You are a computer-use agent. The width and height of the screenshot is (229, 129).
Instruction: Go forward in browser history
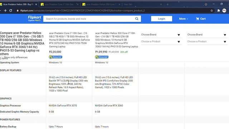(x=5, y=10)
